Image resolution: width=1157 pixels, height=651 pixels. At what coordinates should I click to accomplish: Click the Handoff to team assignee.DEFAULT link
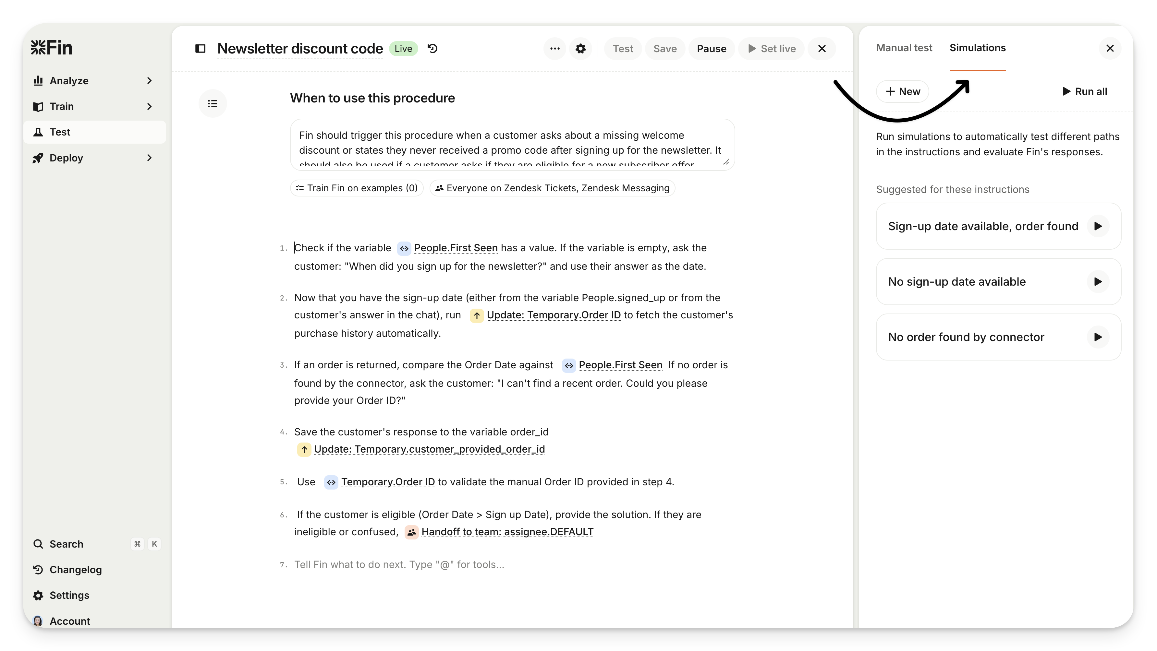(x=507, y=532)
